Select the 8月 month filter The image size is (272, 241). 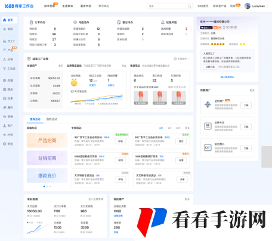161,128
